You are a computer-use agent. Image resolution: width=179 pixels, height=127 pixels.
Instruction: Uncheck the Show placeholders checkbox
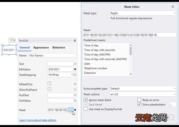(139, 104)
